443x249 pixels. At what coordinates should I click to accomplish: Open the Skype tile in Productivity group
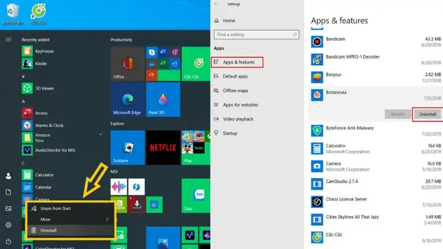click(x=152, y=52)
